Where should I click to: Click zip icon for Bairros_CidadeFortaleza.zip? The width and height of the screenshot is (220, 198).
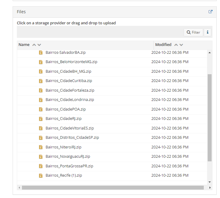41,90
